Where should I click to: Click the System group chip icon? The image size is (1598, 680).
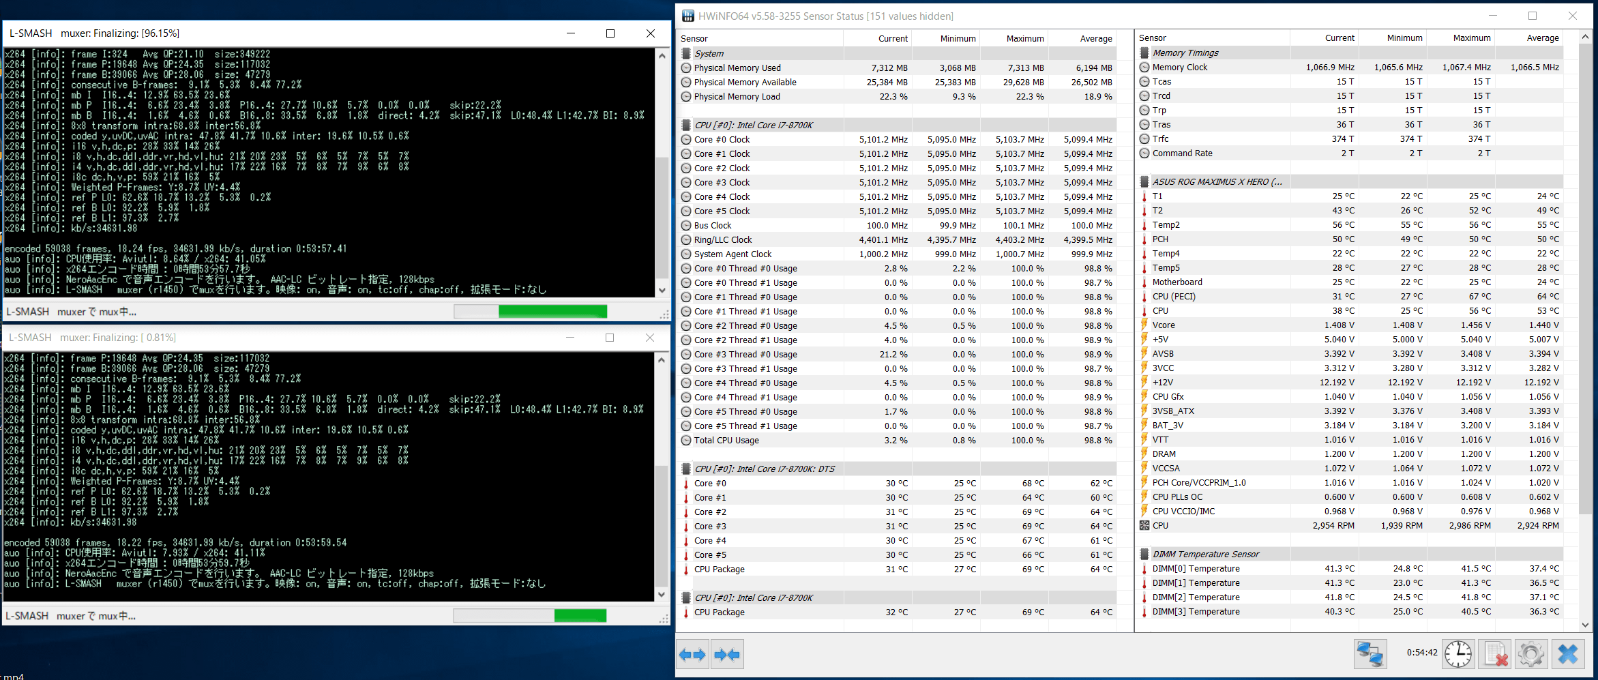tap(686, 53)
